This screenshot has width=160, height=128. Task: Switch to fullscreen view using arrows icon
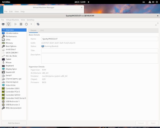click(157, 24)
